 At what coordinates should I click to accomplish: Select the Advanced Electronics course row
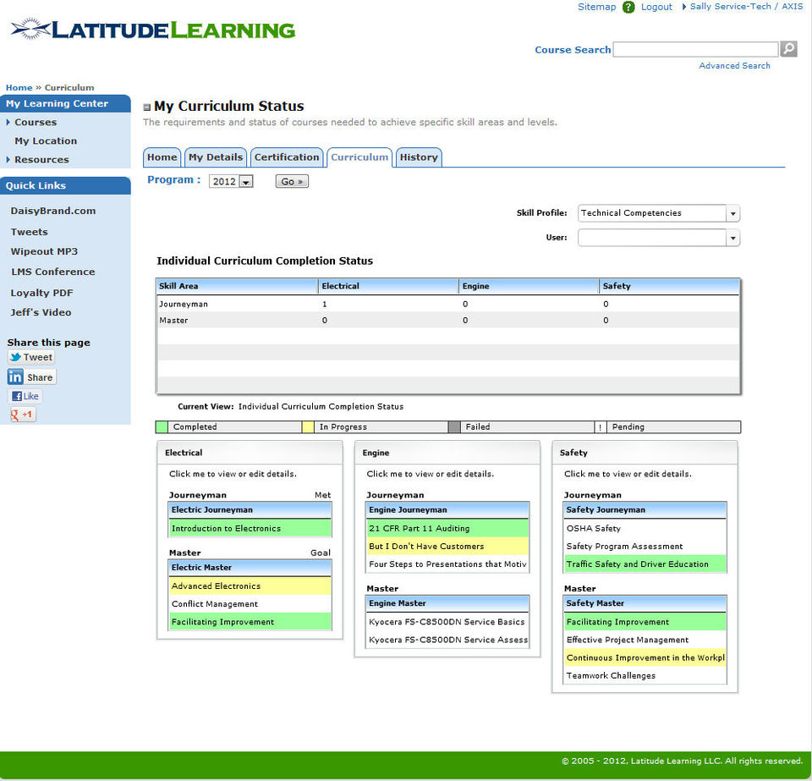coord(250,586)
